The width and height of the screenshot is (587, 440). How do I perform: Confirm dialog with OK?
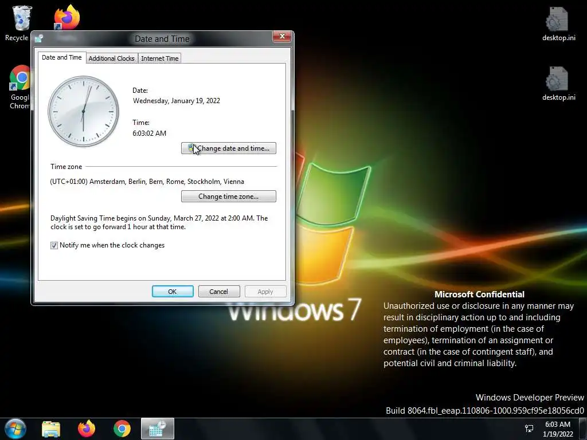173,292
